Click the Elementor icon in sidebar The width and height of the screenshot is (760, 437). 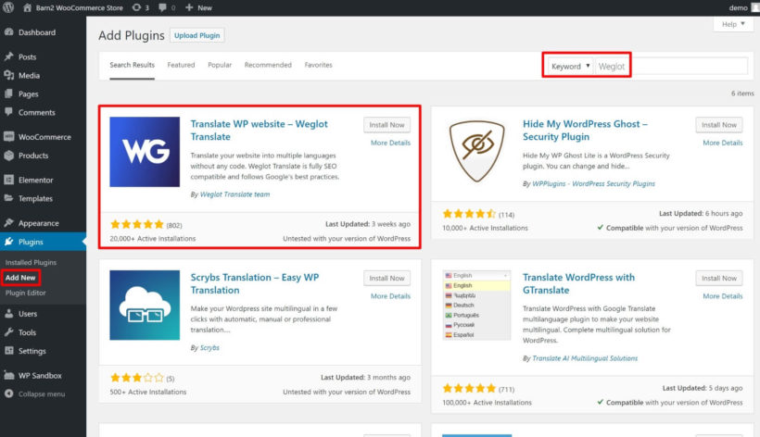(x=8, y=180)
